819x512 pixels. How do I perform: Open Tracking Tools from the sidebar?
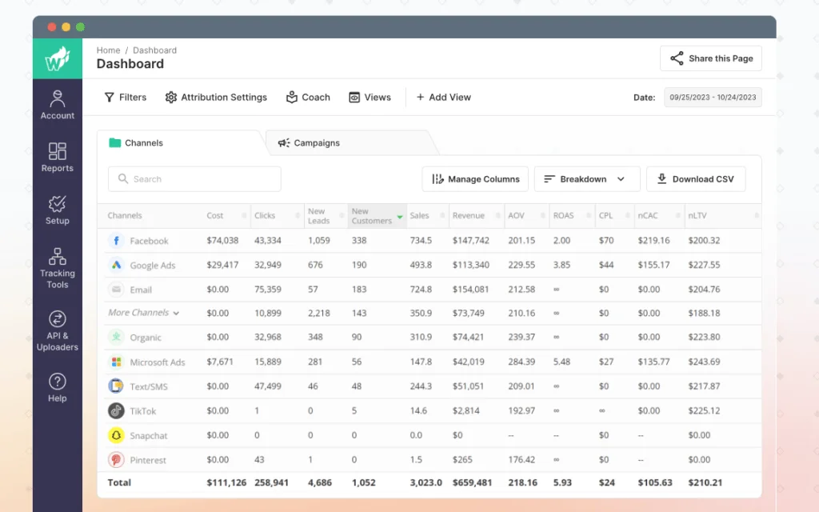[x=57, y=266]
